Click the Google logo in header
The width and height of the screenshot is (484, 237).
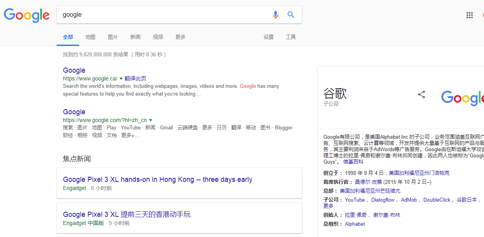point(27,15)
